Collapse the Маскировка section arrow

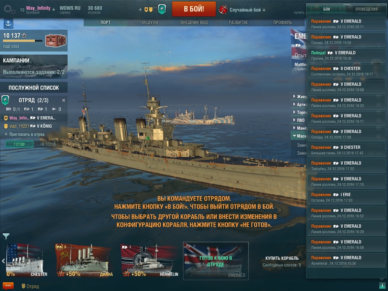pos(294,136)
